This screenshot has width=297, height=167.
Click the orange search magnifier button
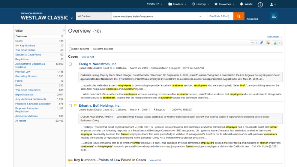pyautogui.click(x=238, y=16)
